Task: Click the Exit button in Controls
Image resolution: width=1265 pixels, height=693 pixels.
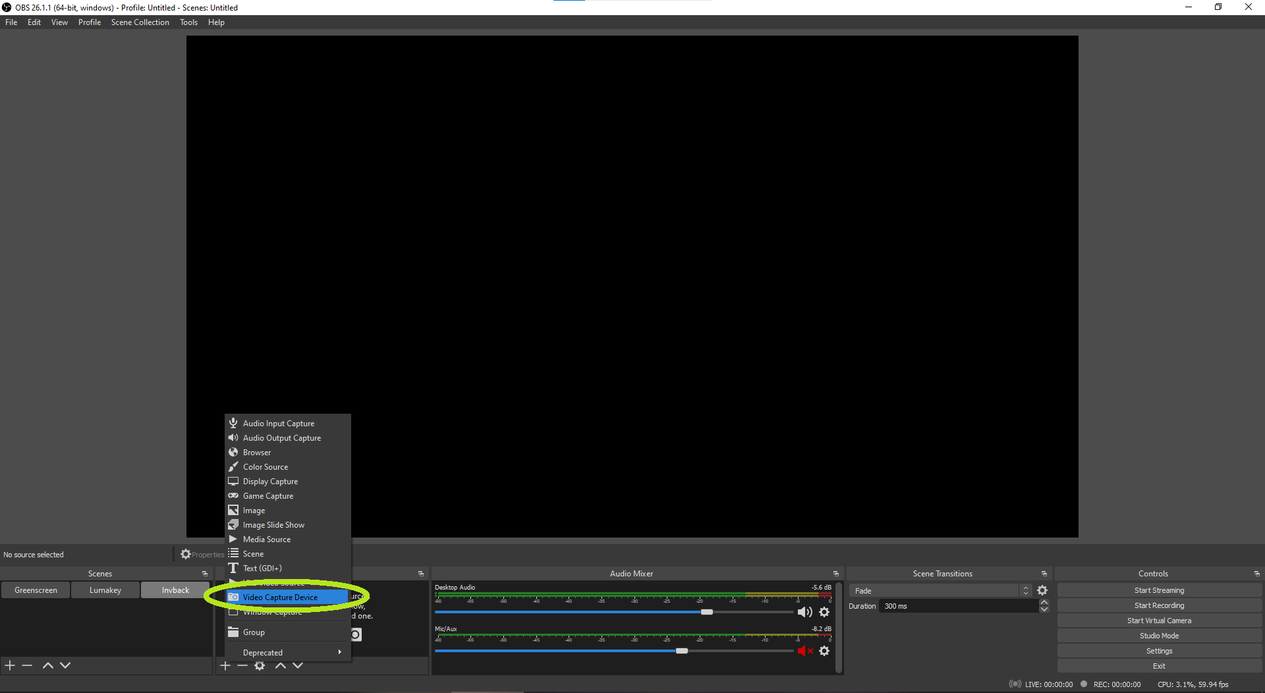Action: [1159, 666]
